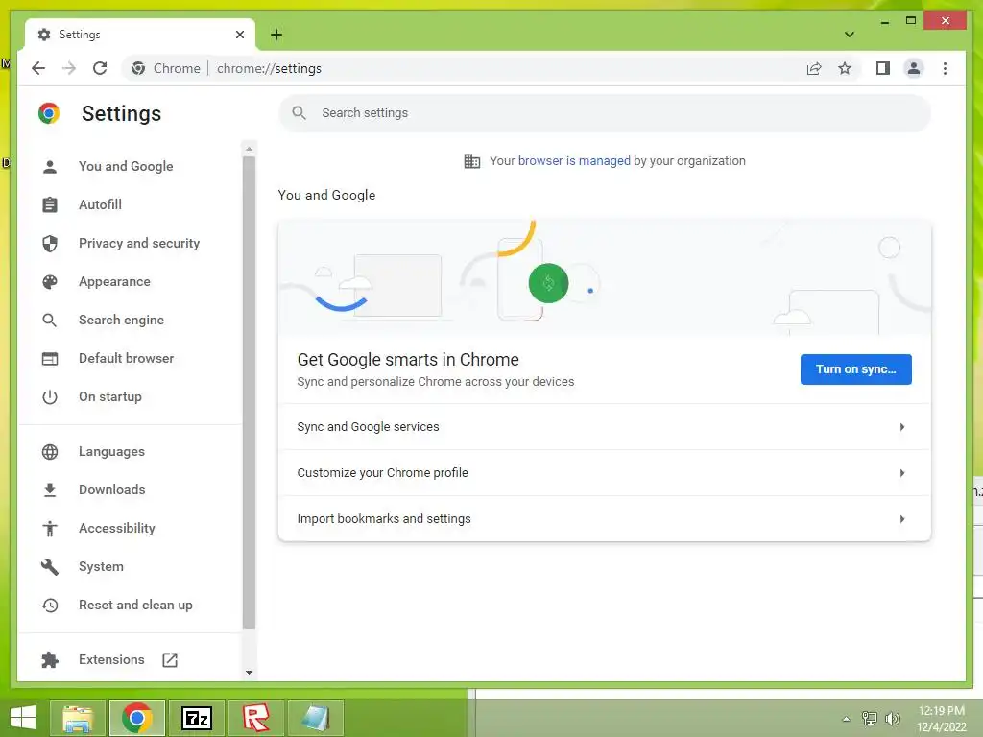
Task: Click sidebar scrollbar up arrow
Action: [249, 149]
